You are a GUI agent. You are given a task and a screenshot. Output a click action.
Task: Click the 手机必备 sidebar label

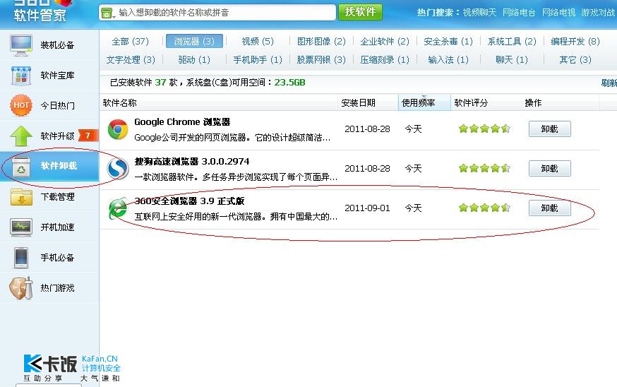pyautogui.click(x=57, y=258)
